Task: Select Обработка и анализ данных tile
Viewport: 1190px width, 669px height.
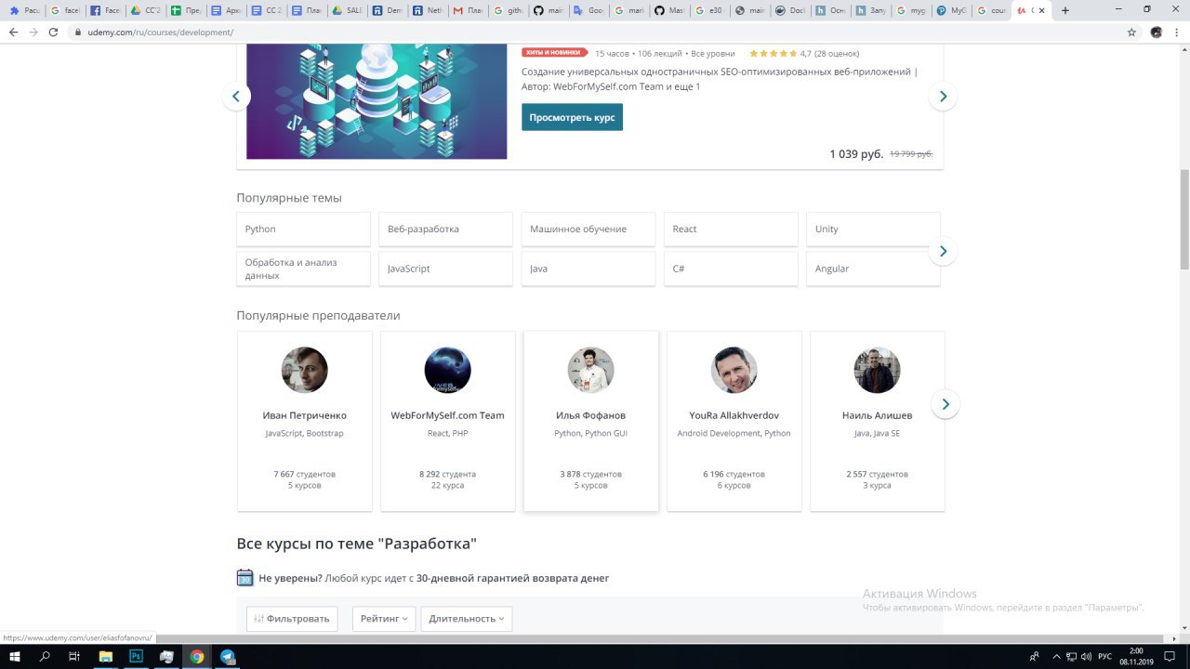Action: [303, 269]
